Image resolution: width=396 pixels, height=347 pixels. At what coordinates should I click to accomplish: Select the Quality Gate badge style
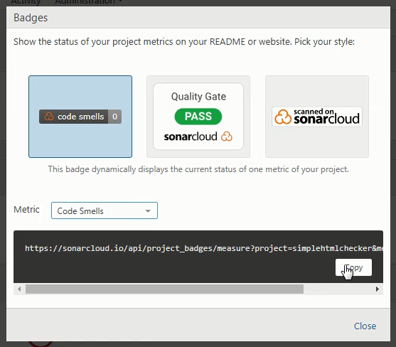[198, 117]
